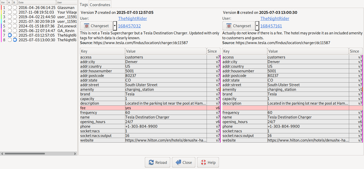Viewport: 364px width, 169px height.
Task: Click the Ver column header
Action: [4, 3]
